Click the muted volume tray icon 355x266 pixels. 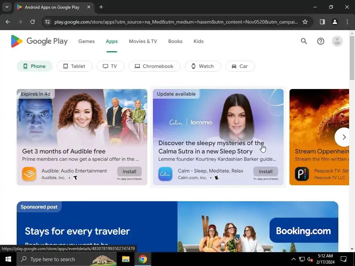click(310, 259)
